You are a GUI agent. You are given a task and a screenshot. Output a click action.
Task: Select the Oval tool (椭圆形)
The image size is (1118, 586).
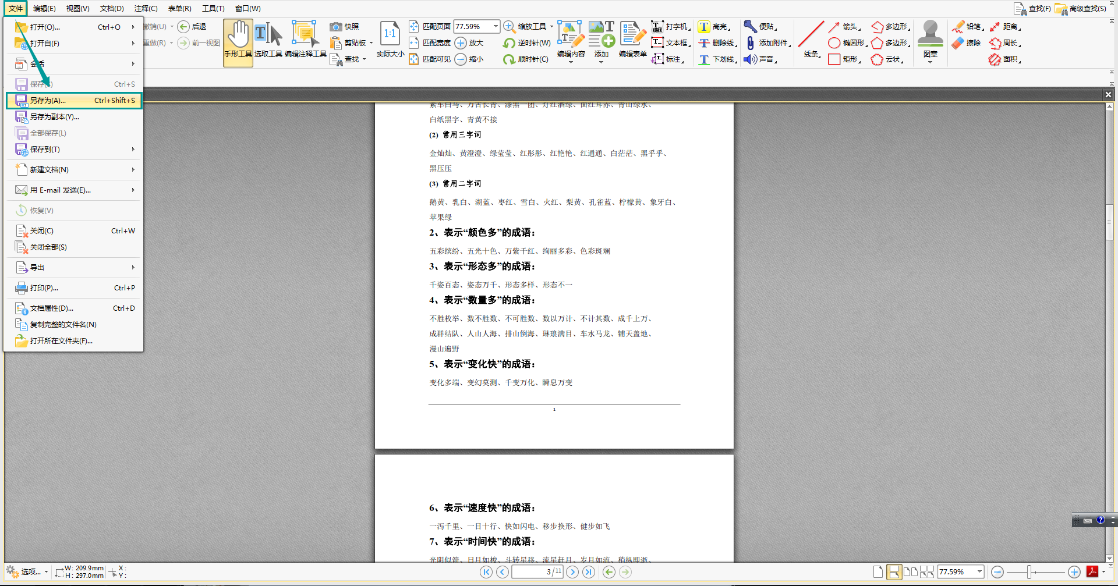(847, 43)
